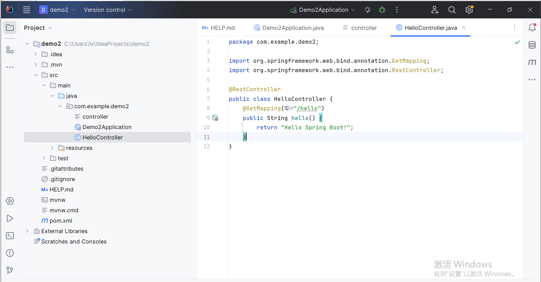Viewport: 541px width, 282px height.
Task: Open the Project tool window folder icon
Action: pos(10,28)
